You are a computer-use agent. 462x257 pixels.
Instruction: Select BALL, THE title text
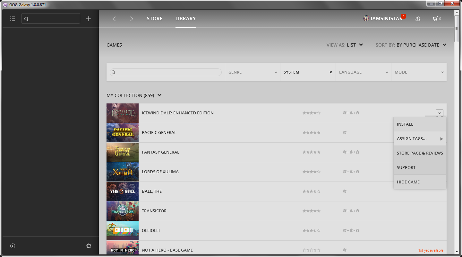pos(152,191)
